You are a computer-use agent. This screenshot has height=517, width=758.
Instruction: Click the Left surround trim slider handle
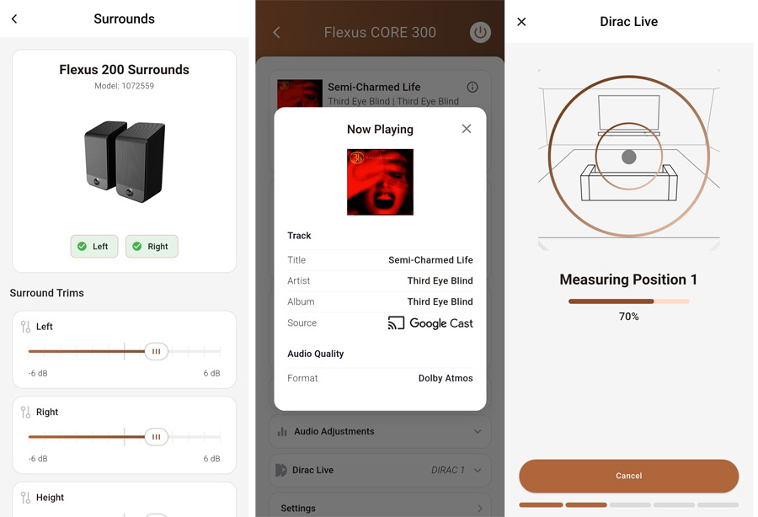tap(156, 351)
